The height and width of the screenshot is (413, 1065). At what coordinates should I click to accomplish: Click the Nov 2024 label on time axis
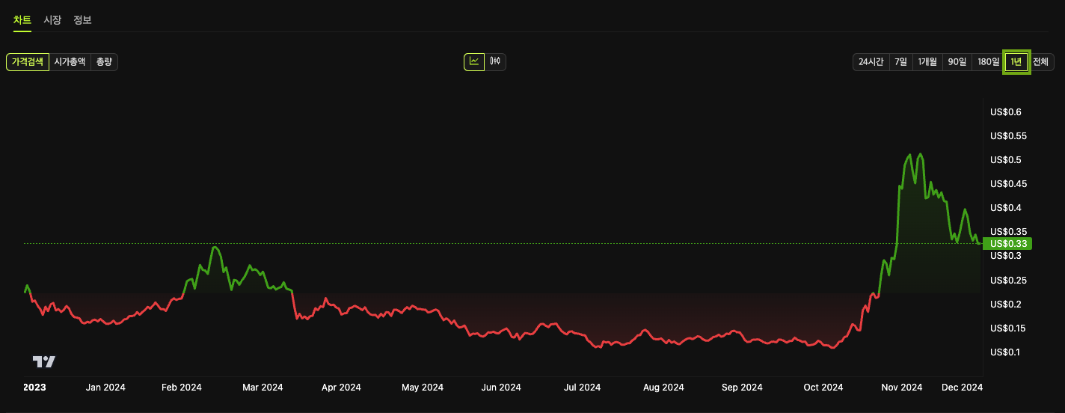(901, 388)
